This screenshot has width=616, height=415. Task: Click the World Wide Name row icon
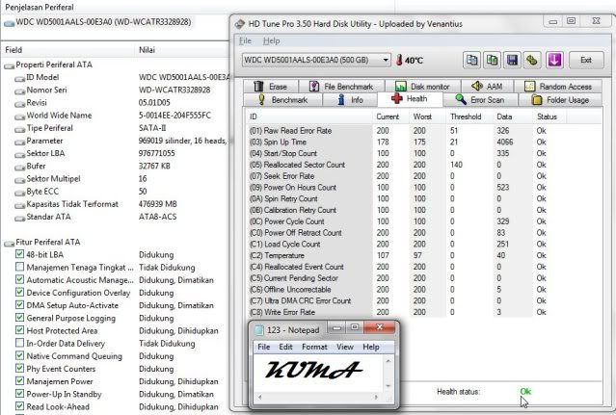pos(19,117)
